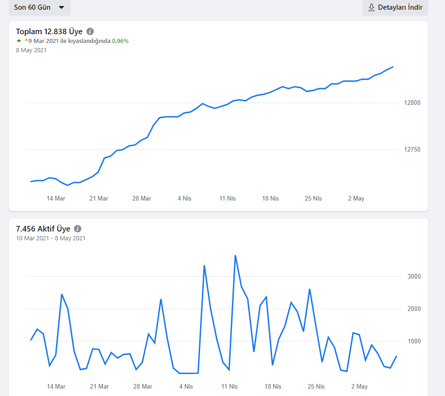Click the 3000 axis label on the active chart
445x396 pixels.
414,276
